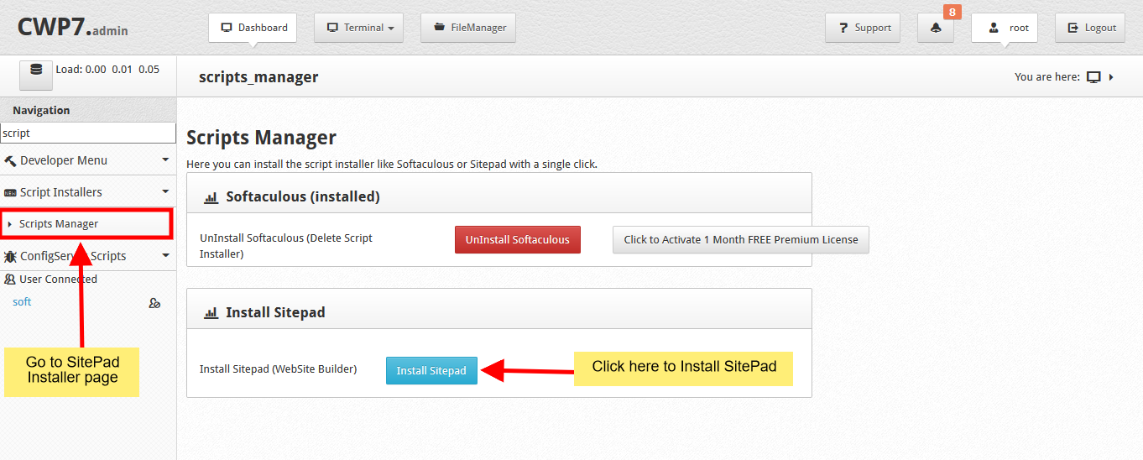The image size is (1143, 460).
Task: Click the Script Installers section icon
Action: (x=10, y=193)
